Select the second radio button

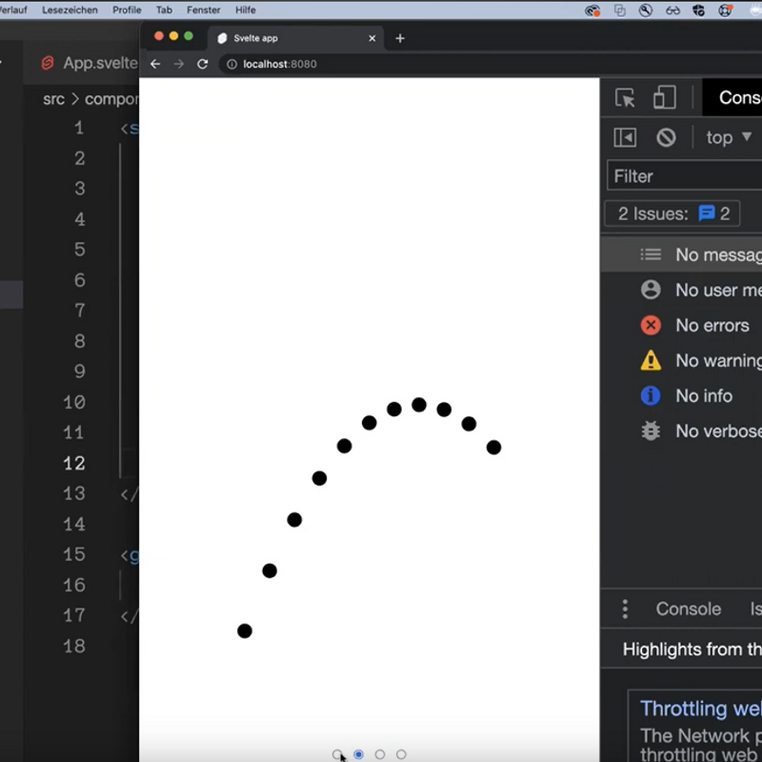pos(359,754)
